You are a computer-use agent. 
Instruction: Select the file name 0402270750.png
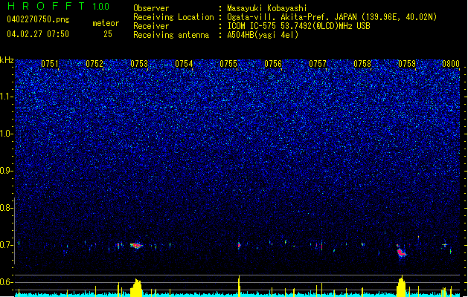[x=38, y=19]
